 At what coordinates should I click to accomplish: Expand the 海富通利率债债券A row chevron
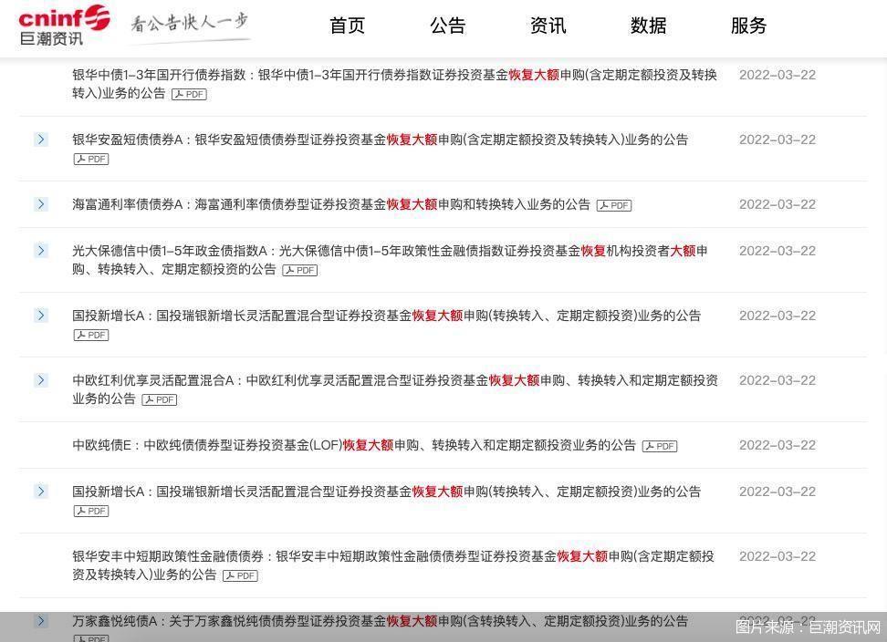(x=41, y=204)
